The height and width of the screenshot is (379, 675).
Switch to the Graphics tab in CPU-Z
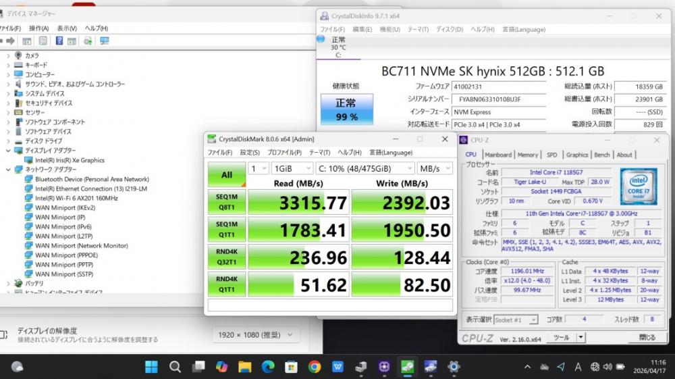[577, 155]
